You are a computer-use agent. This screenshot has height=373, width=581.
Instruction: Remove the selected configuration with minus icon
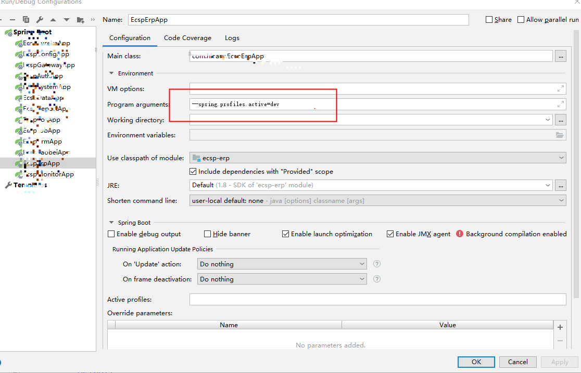tap(12, 19)
